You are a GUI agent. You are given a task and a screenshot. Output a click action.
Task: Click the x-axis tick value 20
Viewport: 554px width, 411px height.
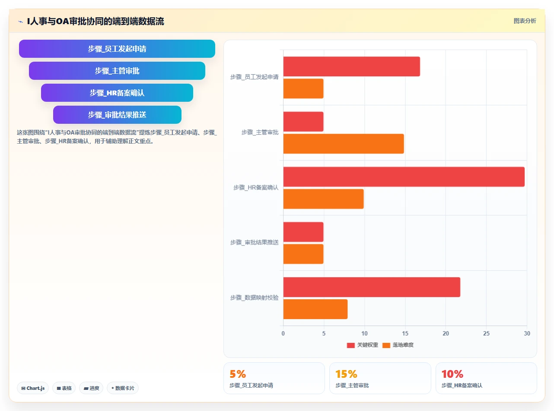pos(446,333)
